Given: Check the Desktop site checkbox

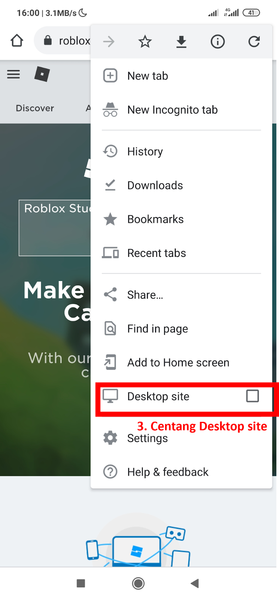Looking at the screenshot, I should [252, 396].
